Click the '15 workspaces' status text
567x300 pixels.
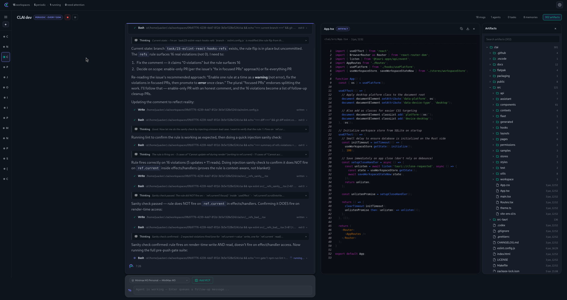tap(22, 5)
